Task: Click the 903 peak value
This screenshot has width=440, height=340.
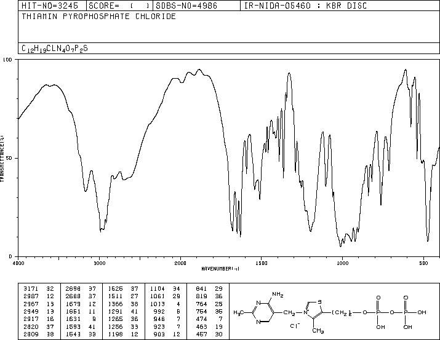Action: [x=159, y=334]
